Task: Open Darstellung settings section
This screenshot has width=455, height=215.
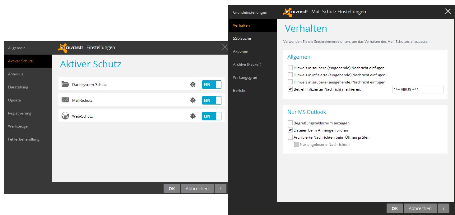Action: pos(28,87)
